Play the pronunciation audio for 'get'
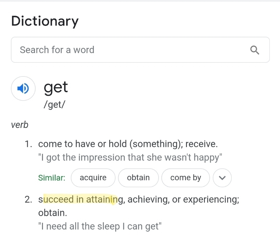Viewport: 280px width, 240px height. coord(23,88)
